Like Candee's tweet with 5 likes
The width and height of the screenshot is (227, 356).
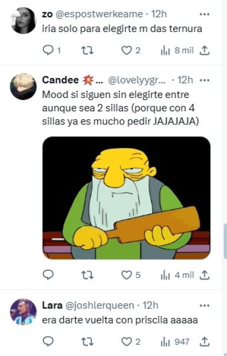[131, 275]
